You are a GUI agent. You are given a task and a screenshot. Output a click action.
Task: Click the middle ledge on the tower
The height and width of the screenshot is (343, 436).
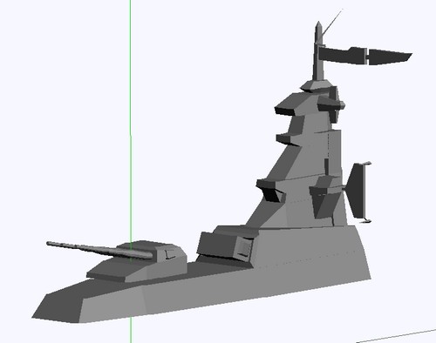[x=288, y=138]
